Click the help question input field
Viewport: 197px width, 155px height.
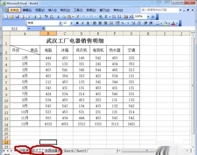(160, 10)
